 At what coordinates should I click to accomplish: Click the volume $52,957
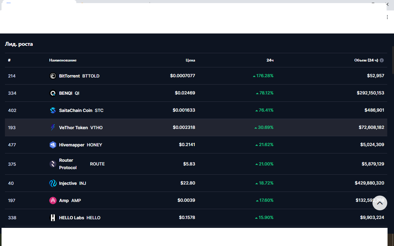tap(376, 76)
